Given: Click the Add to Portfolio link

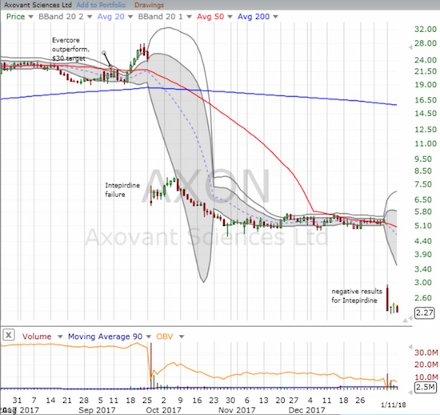Looking at the screenshot, I should point(101,5).
